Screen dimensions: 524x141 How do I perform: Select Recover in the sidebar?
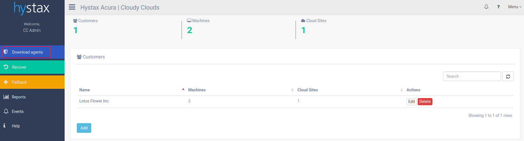pyautogui.click(x=32, y=67)
